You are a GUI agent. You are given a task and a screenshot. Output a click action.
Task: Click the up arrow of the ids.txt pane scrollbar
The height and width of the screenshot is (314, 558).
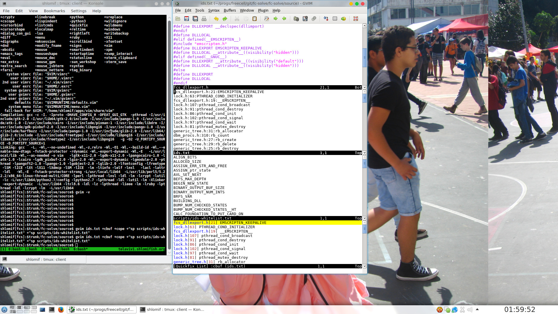pos(364,92)
